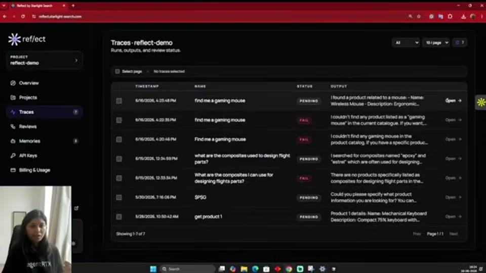Click the Prev pagination button
The height and width of the screenshot is (273, 486).
click(x=417, y=234)
